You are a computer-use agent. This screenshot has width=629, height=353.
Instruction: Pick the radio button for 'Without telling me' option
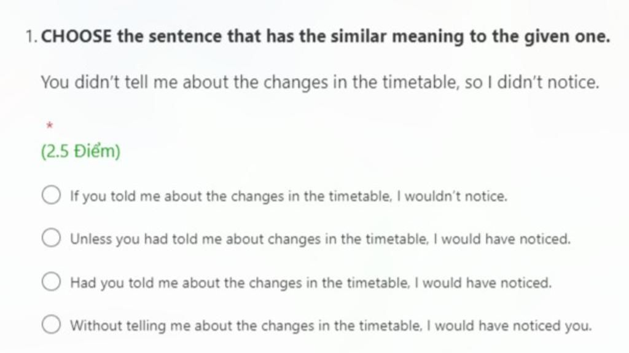tap(51, 324)
